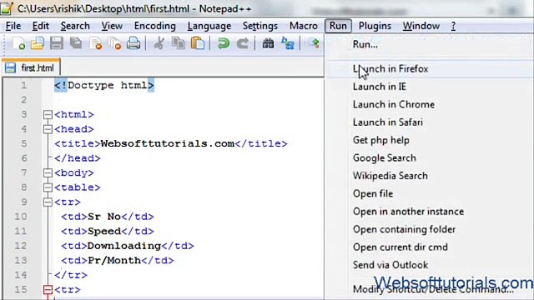Click the Doctype html text on line 1

(104, 85)
